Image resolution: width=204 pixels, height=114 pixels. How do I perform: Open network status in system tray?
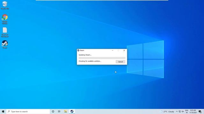coord(180,111)
